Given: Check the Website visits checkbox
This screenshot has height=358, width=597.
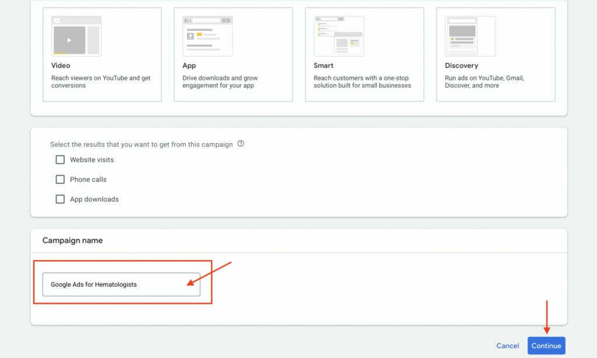Looking at the screenshot, I should (x=60, y=160).
